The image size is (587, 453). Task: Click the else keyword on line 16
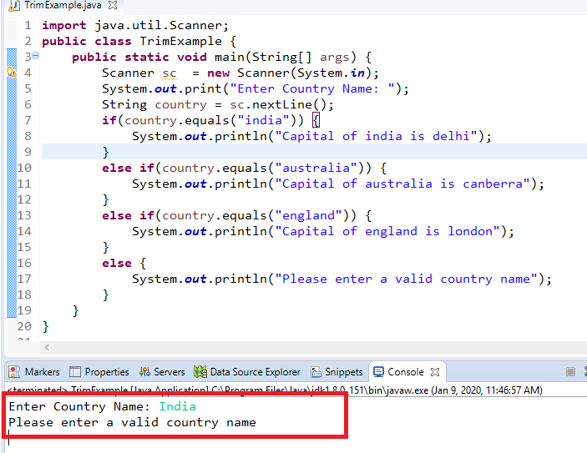(117, 264)
